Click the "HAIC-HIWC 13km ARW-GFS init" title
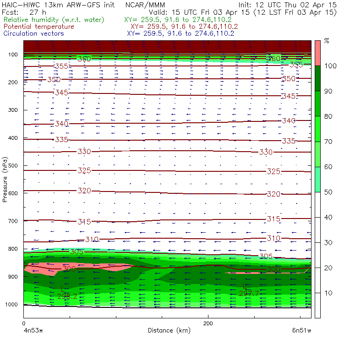The image size is (339, 339). [x=58, y=5]
